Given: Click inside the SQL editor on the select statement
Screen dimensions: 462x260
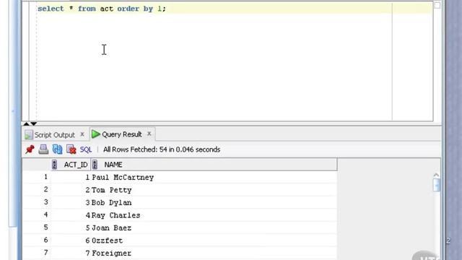Looking at the screenshot, I should [102, 9].
